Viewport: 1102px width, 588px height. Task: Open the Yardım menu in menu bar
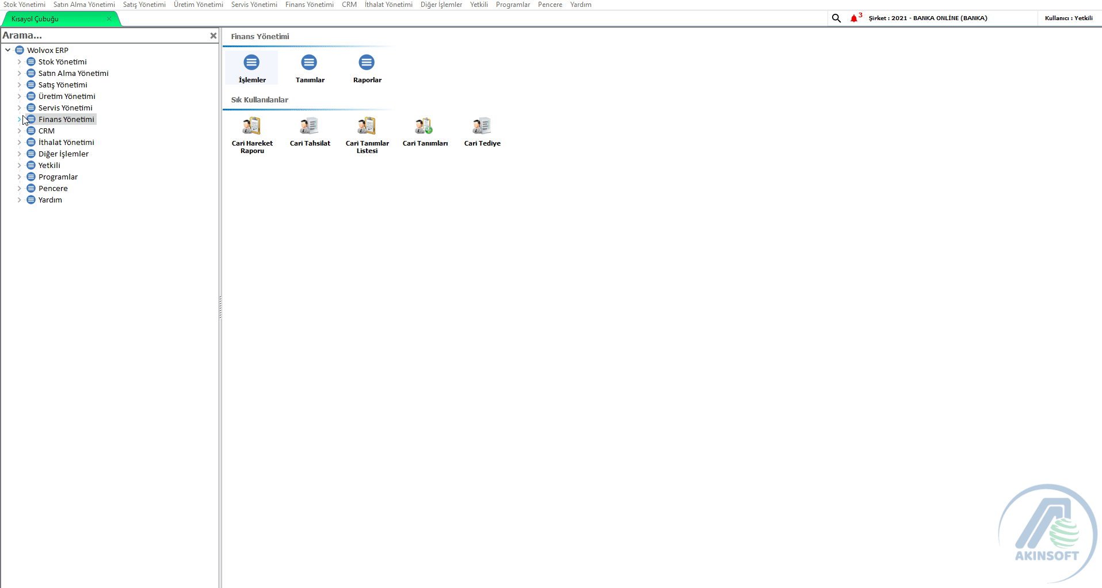click(x=581, y=5)
